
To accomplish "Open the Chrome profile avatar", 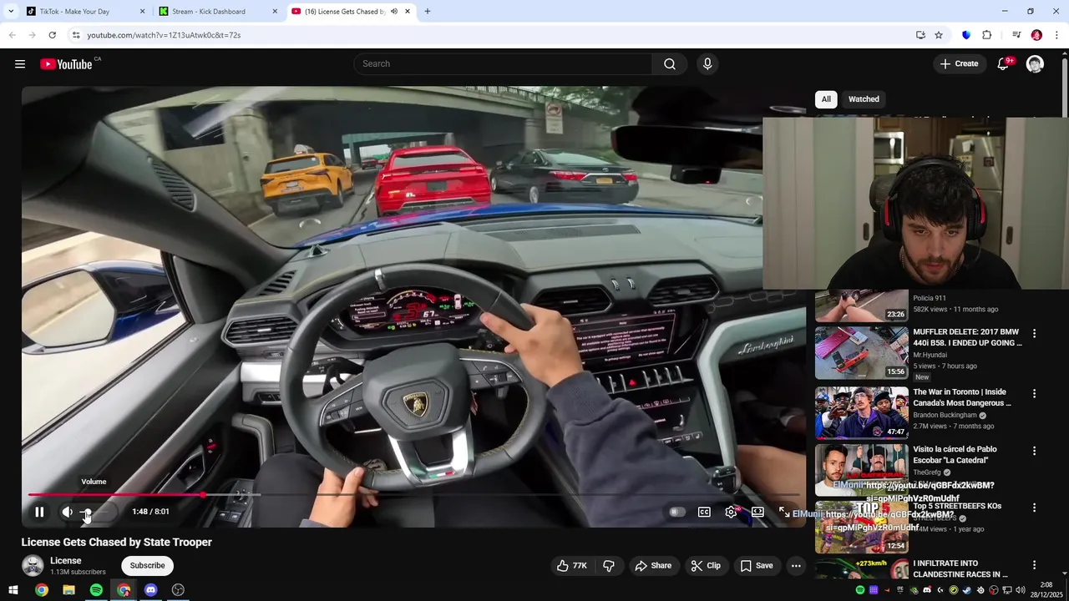I will tap(1036, 35).
